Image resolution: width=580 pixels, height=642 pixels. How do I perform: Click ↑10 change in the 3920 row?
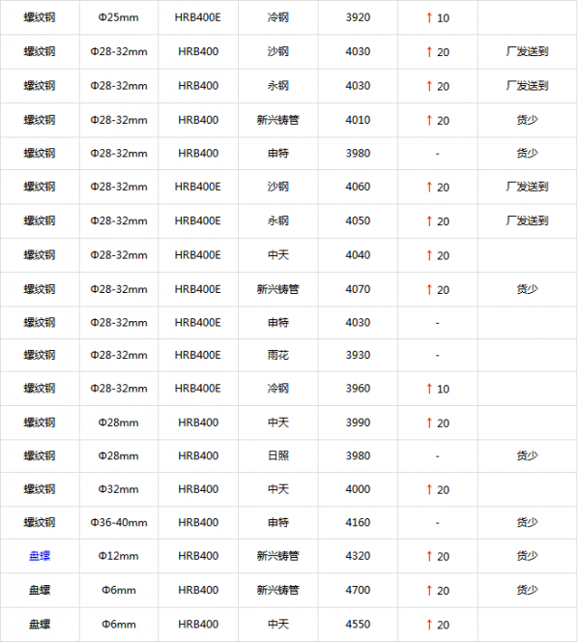438,18
